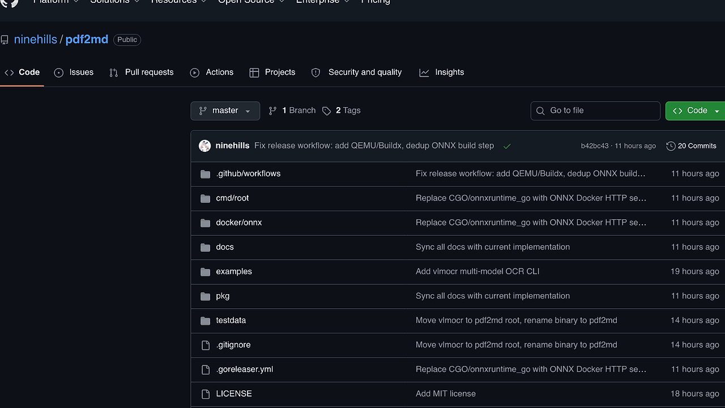Open commit message 'Add MIT license'

tap(446, 393)
